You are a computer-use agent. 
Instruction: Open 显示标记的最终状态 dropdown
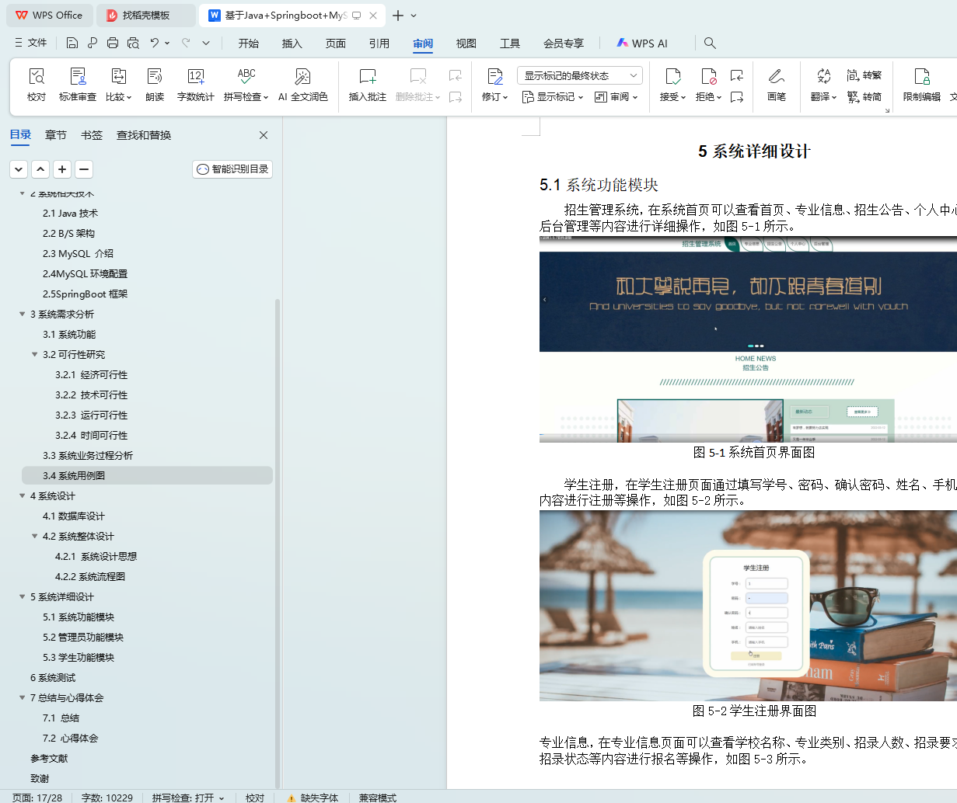pos(579,75)
